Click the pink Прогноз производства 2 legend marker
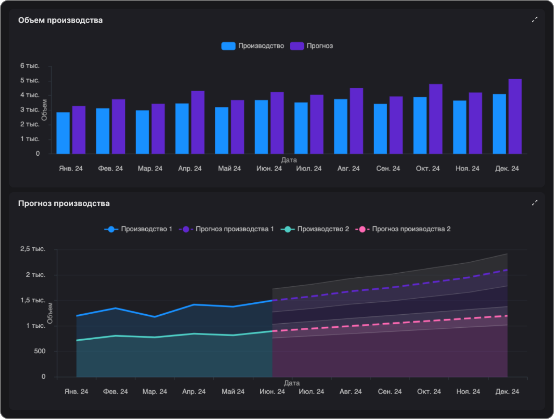Viewport: 554px width, 419px height. pyautogui.click(x=362, y=229)
